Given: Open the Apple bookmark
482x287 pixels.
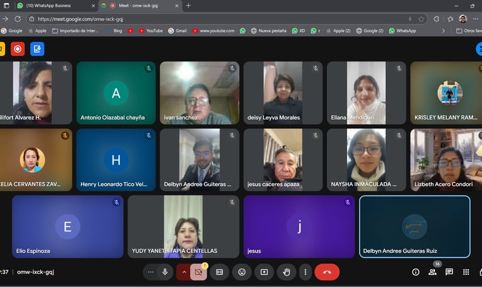Looking at the screenshot, I should pyautogui.click(x=37, y=31).
